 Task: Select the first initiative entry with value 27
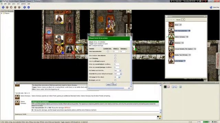(x=175, y=25)
